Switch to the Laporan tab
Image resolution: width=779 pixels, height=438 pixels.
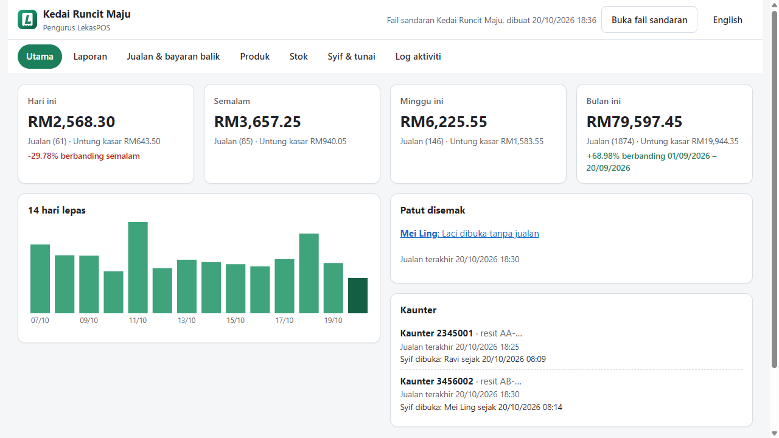90,57
